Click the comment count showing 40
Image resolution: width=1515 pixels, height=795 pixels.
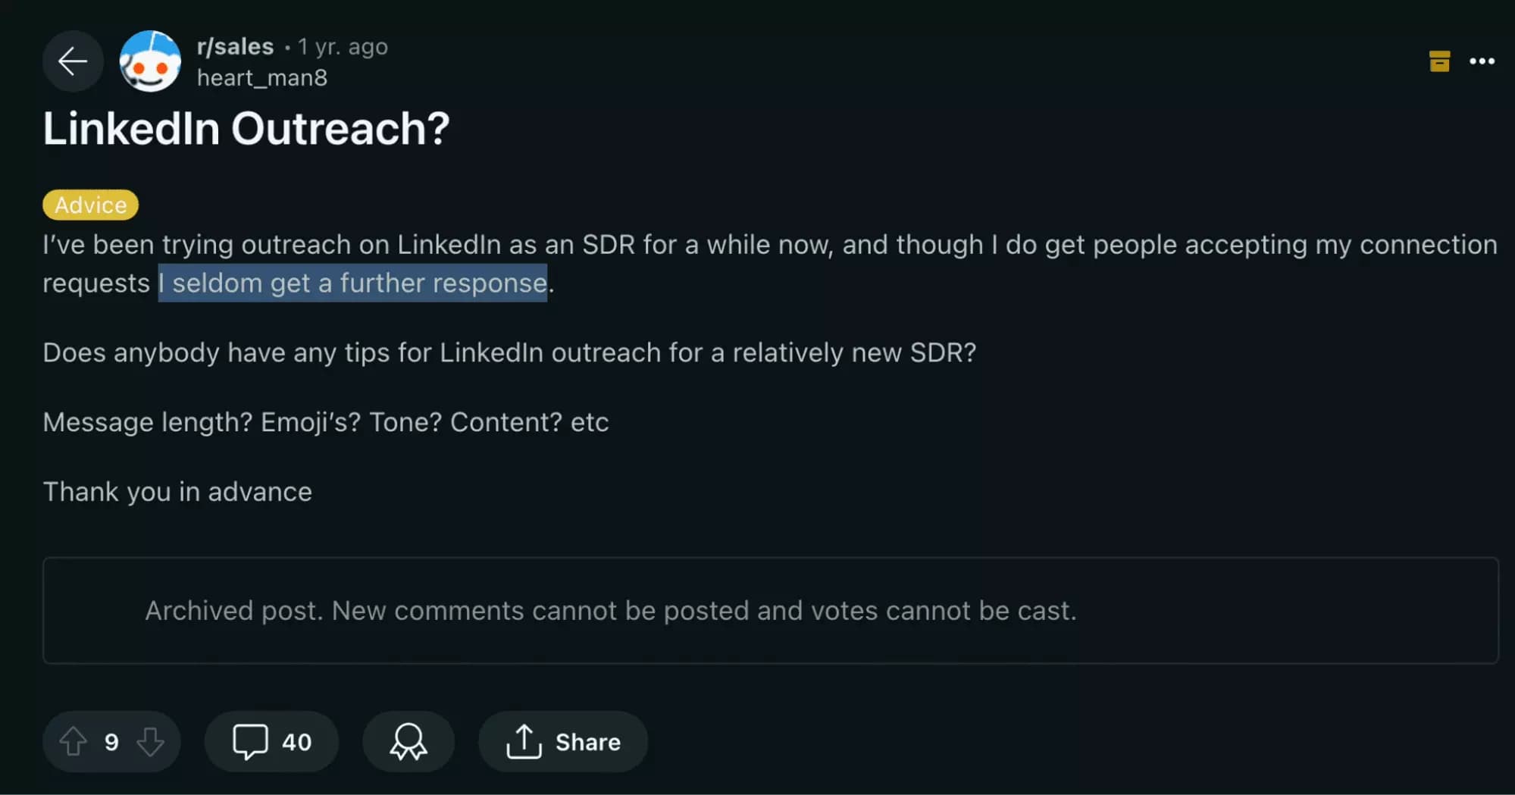(296, 741)
